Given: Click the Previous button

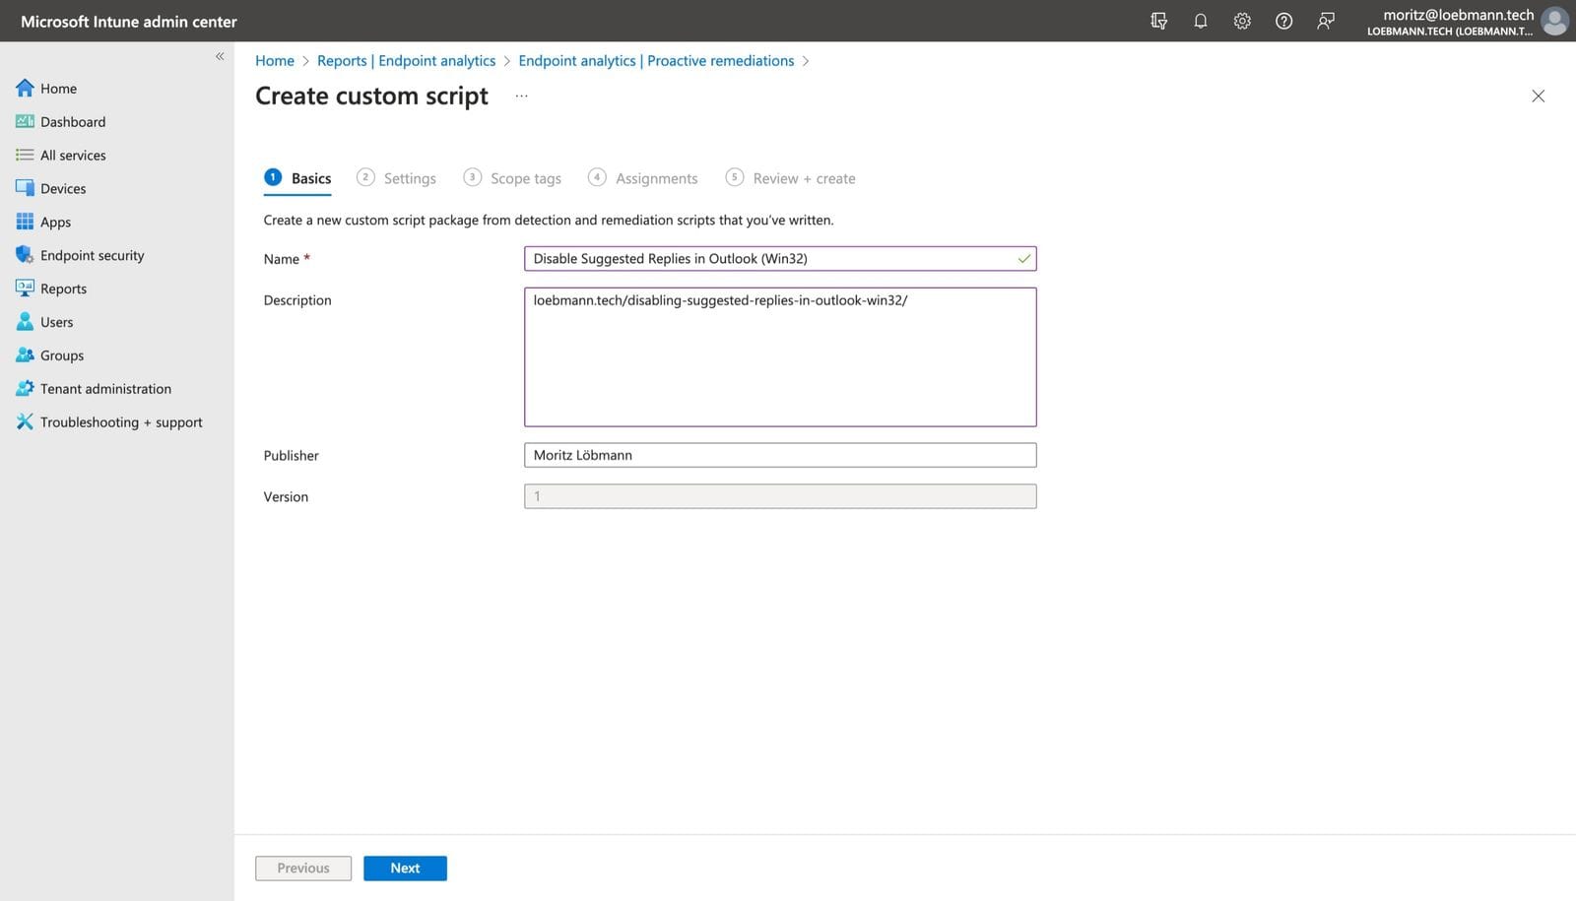Looking at the screenshot, I should pyautogui.click(x=303, y=868).
